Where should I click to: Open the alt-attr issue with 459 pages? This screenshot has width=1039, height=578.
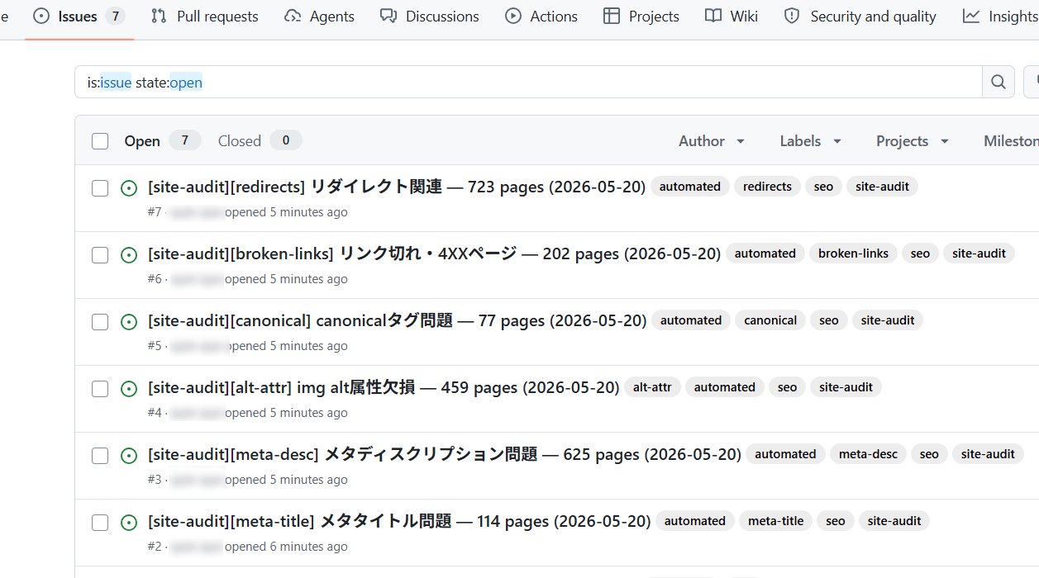point(384,387)
